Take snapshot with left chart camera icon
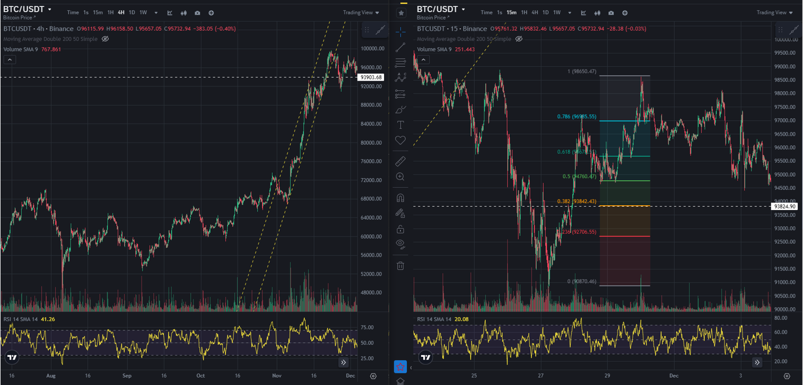 (x=197, y=13)
